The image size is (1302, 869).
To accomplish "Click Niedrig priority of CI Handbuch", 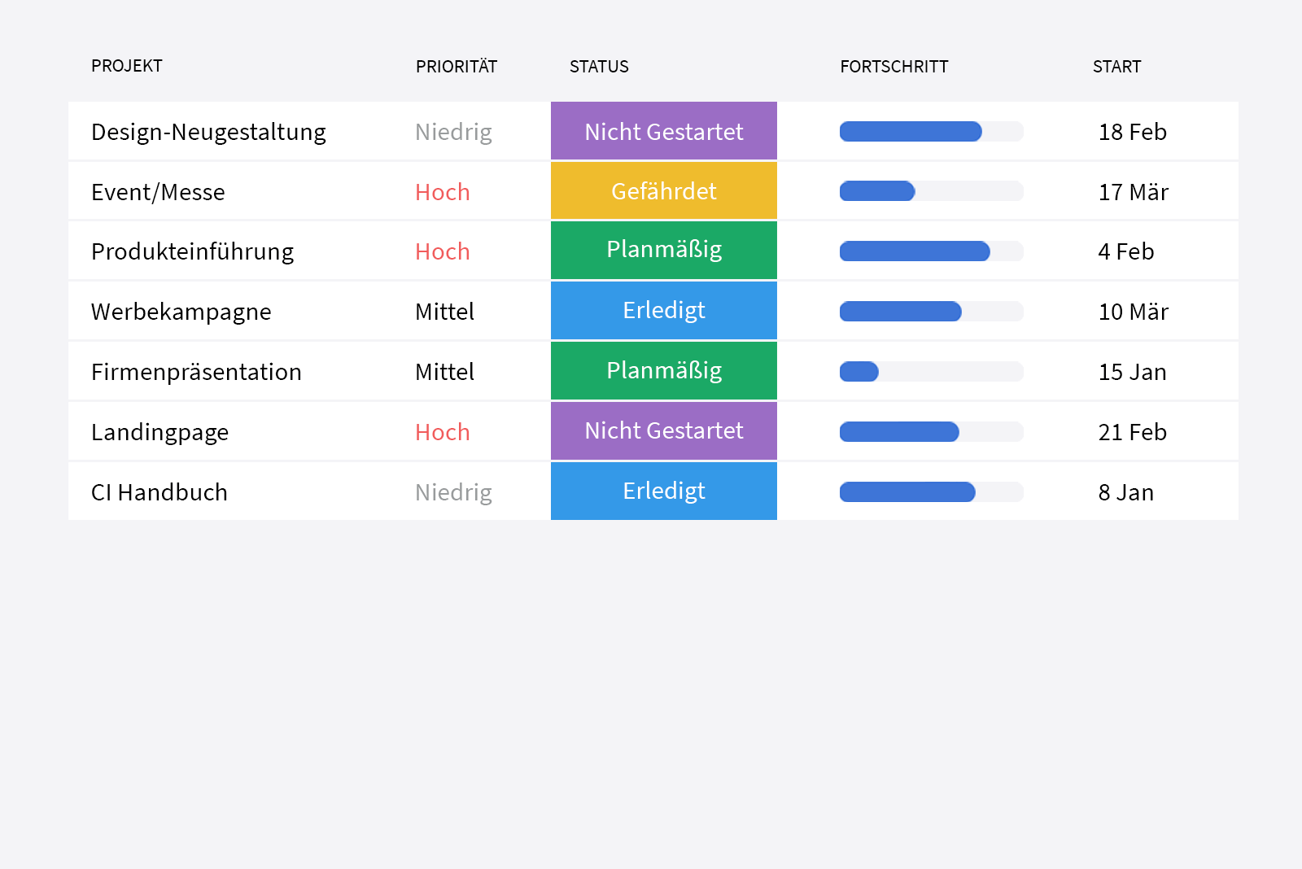I will pyautogui.click(x=453, y=492).
